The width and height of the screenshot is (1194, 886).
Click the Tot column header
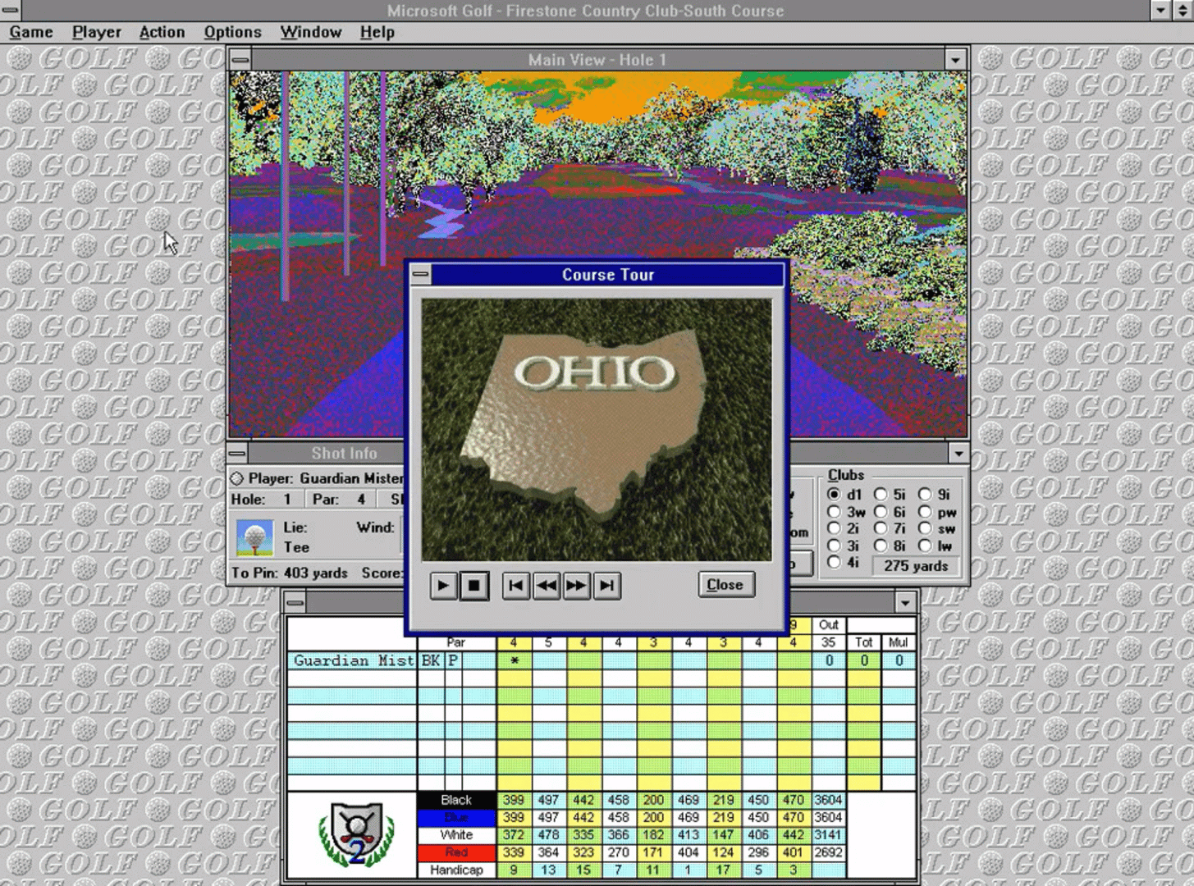(863, 642)
